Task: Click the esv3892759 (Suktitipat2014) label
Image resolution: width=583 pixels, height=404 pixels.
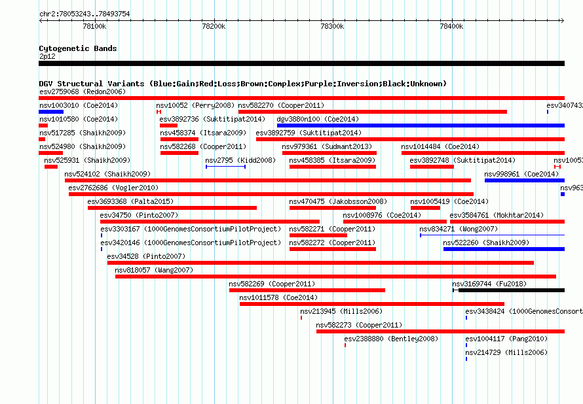Action: 309,133
